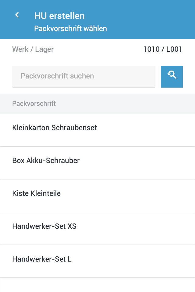Viewport: 195px width, 292px height.
Task: Start the packing instruction search
Action: tap(172, 77)
